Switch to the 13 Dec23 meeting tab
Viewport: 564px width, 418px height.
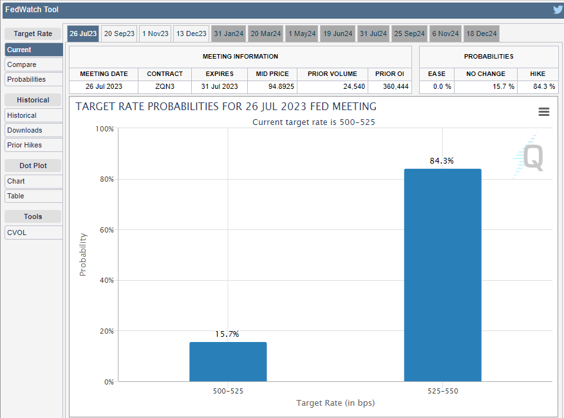click(x=191, y=33)
